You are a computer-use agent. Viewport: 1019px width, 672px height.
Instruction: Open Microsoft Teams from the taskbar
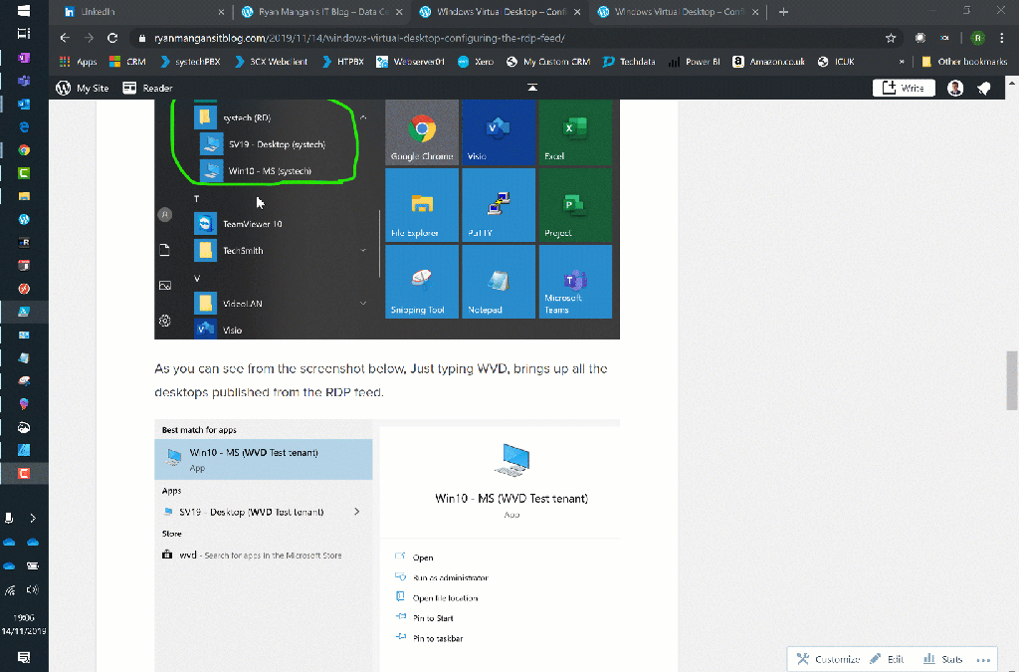24,82
